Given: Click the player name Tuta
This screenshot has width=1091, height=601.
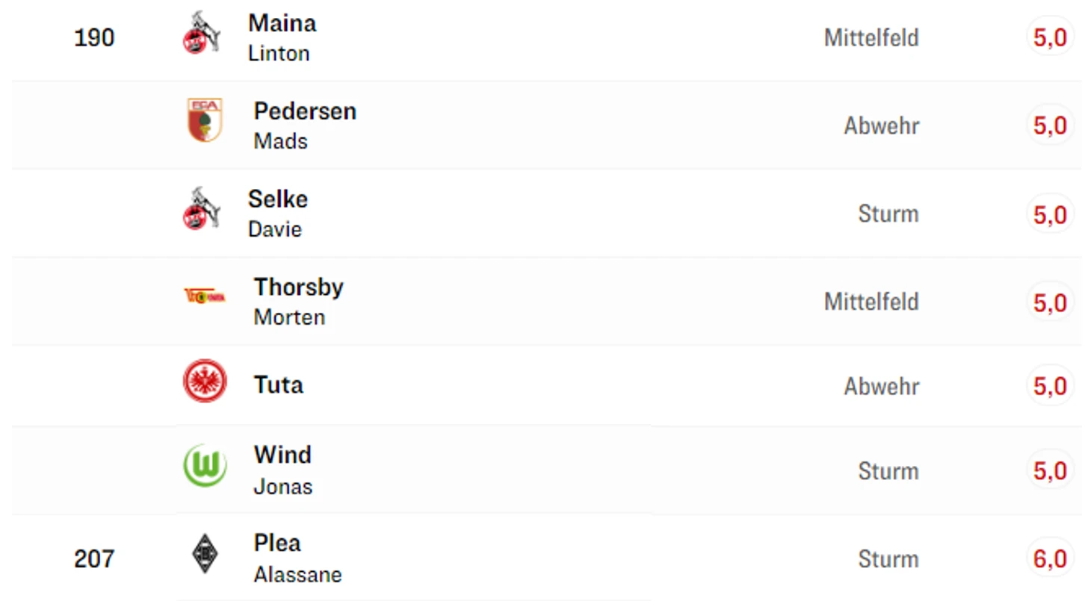Looking at the screenshot, I should [x=278, y=385].
